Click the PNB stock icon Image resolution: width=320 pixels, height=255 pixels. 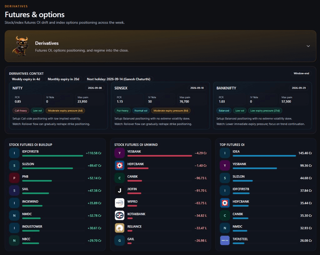coord(14,178)
